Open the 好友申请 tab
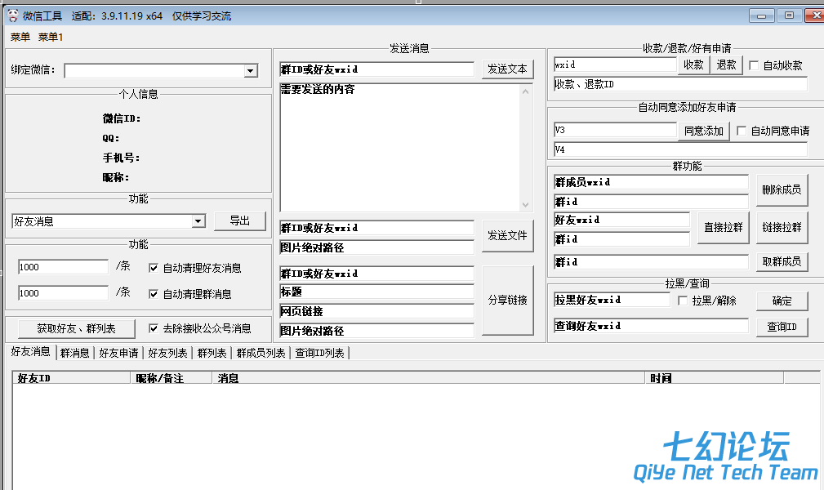The image size is (824, 490). [118, 353]
